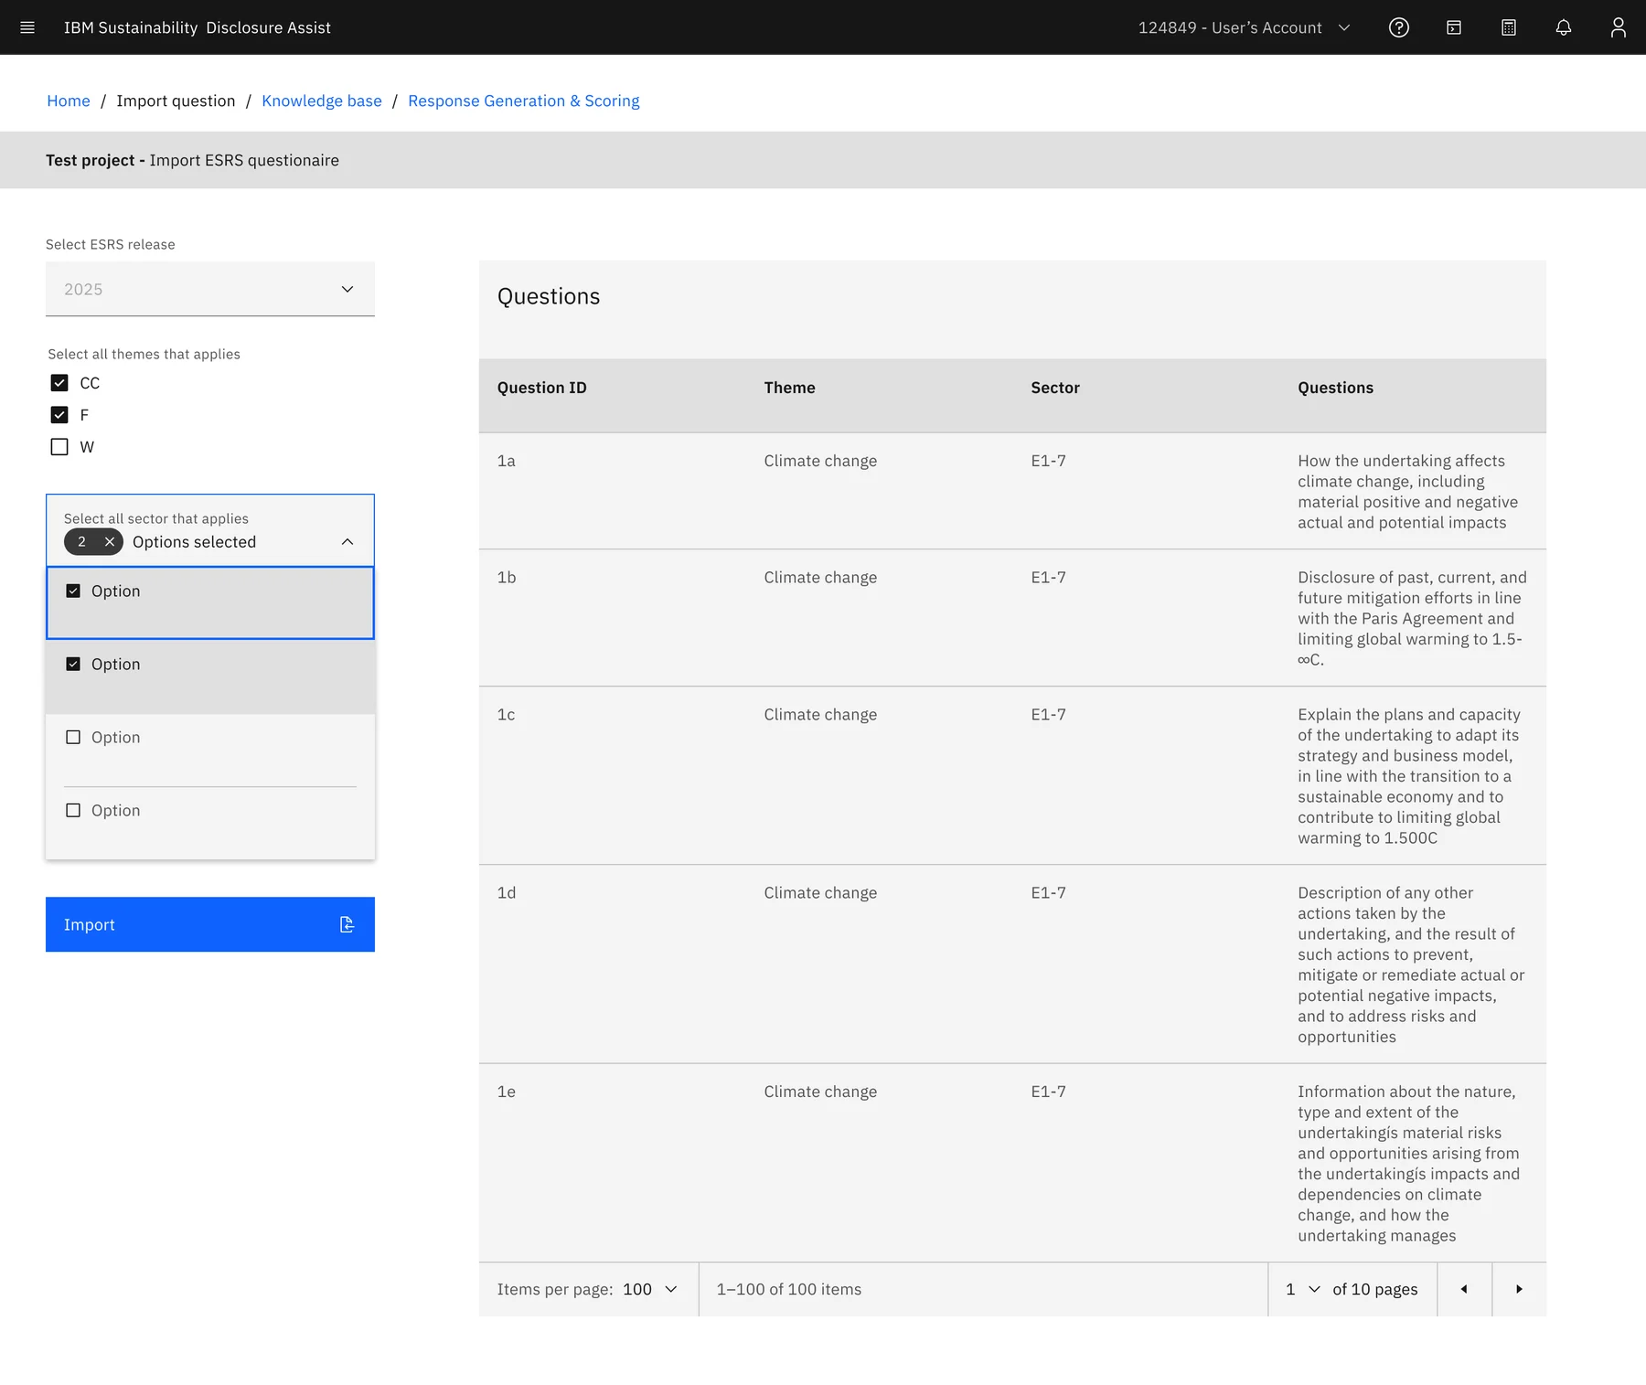Go to the next page arrow
The image size is (1646, 1385).
tap(1519, 1289)
